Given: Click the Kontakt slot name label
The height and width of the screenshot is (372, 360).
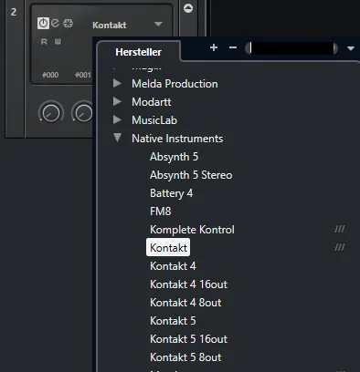Looking at the screenshot, I should [x=110, y=25].
